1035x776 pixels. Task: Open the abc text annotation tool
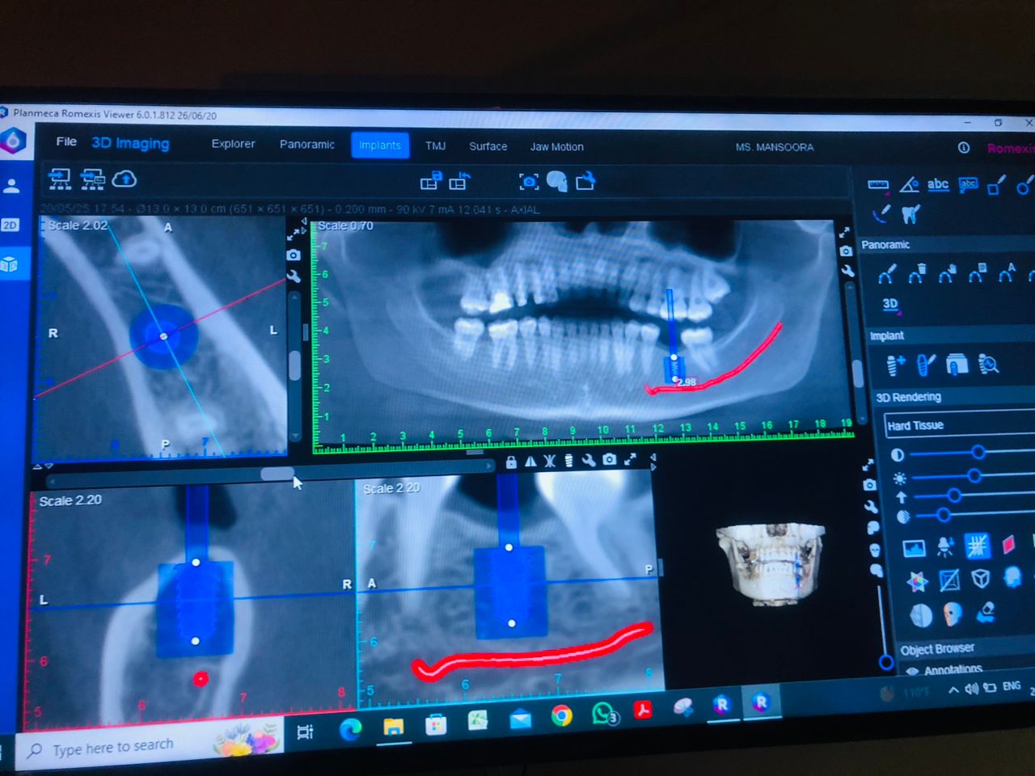[938, 184]
